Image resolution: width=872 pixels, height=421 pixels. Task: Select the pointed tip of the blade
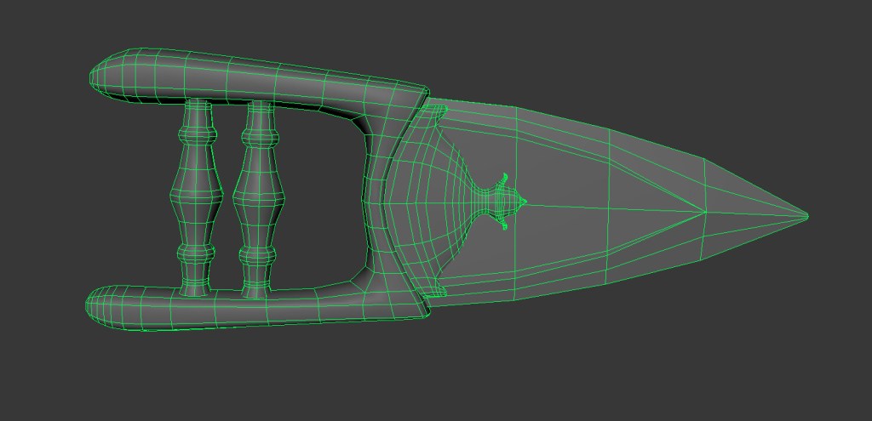[x=804, y=215]
